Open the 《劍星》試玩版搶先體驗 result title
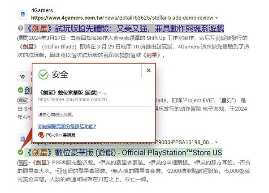269x193 pixels. (x=124, y=29)
